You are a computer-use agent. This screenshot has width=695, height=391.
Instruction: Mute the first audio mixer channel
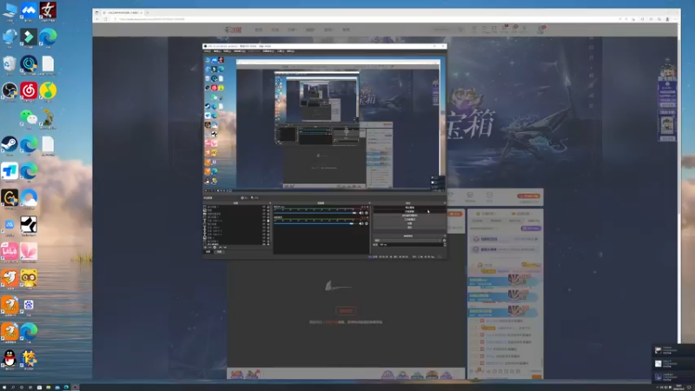[361, 213]
